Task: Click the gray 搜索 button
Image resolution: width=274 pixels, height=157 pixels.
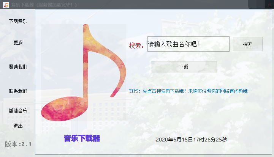Action: pyautogui.click(x=248, y=44)
